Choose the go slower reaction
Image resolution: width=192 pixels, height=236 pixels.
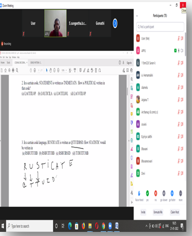click(164, 193)
